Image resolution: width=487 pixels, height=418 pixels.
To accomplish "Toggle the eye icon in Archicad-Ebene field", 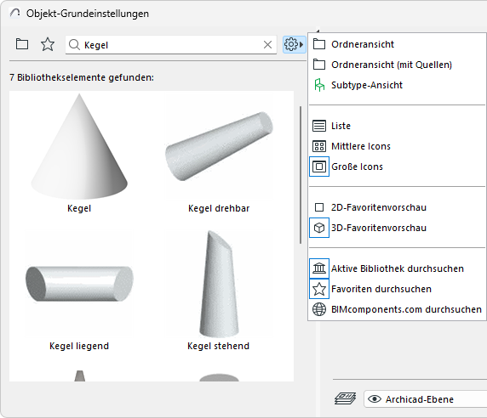I will pyautogui.click(x=375, y=399).
